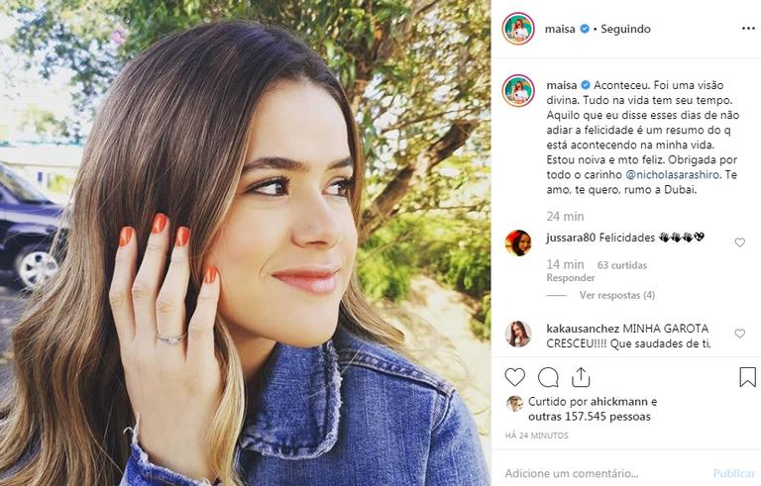The height and width of the screenshot is (486, 761).
Task: Like the post with the heart icon
Action: click(x=515, y=377)
